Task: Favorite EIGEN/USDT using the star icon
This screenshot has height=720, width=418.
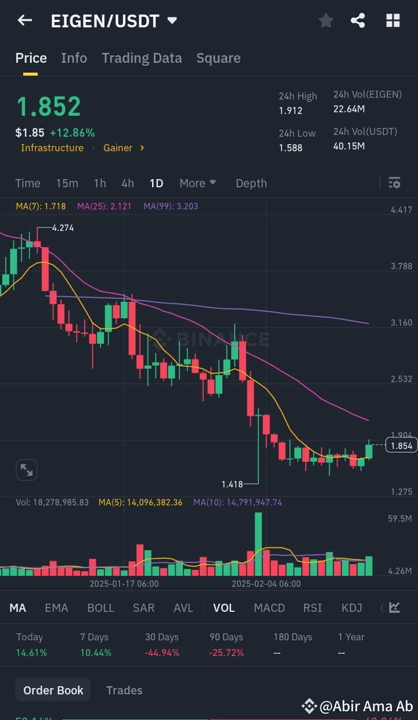Action: tap(326, 20)
